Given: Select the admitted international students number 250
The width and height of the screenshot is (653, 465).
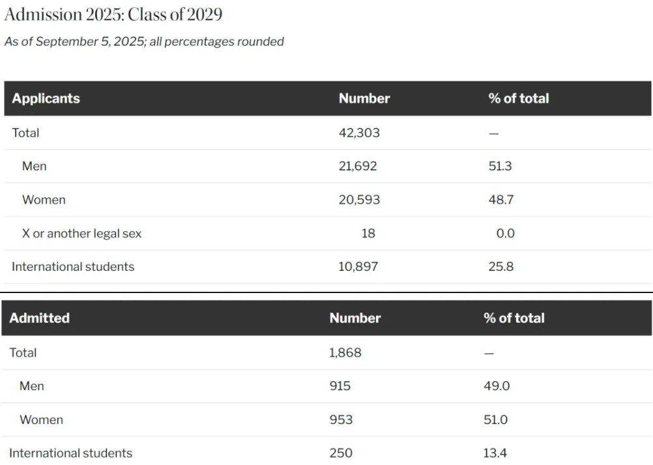Looking at the screenshot, I should click(341, 453).
